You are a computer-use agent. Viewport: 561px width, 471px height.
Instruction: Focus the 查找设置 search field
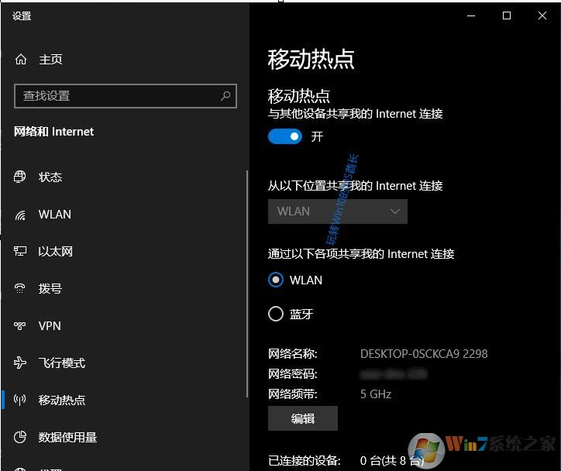126,96
